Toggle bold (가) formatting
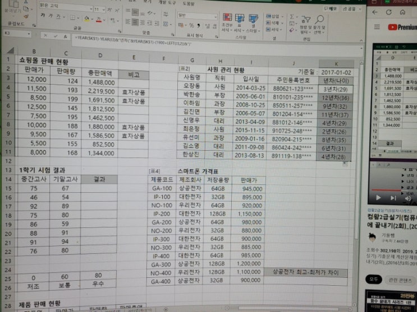The width and height of the screenshot is (417, 312). pyautogui.click(x=43, y=16)
